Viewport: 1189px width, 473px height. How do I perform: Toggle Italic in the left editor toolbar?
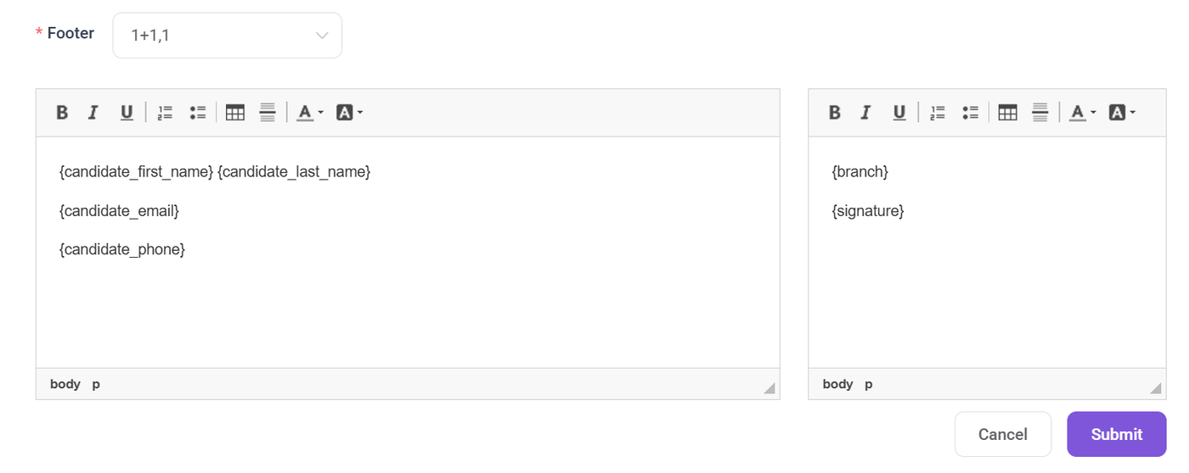93,113
